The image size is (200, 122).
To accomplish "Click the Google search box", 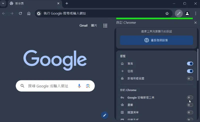I will [55, 86].
